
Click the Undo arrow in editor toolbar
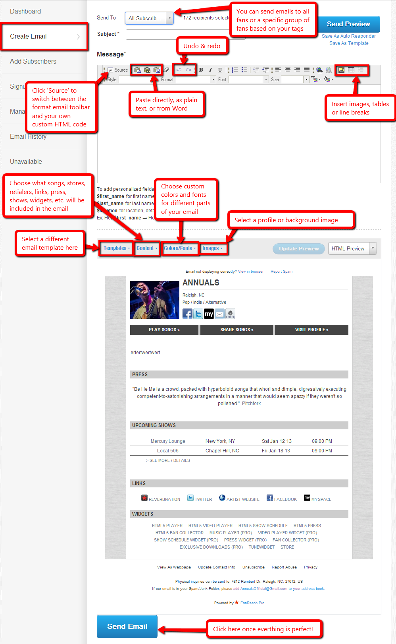point(179,70)
